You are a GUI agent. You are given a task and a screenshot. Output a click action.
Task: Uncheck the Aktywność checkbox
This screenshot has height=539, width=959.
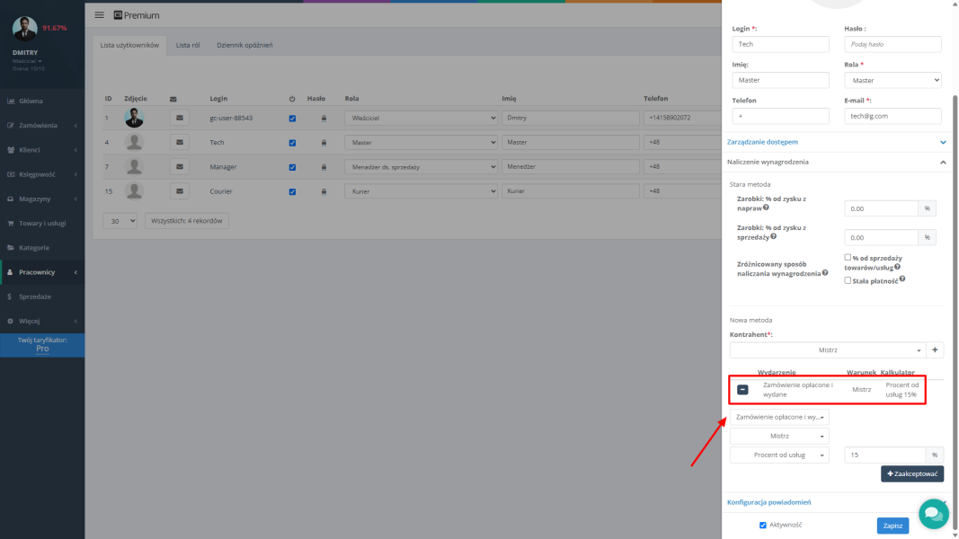coord(763,526)
